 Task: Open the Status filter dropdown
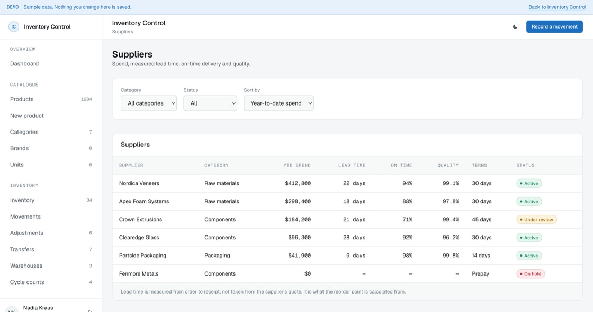pos(210,103)
